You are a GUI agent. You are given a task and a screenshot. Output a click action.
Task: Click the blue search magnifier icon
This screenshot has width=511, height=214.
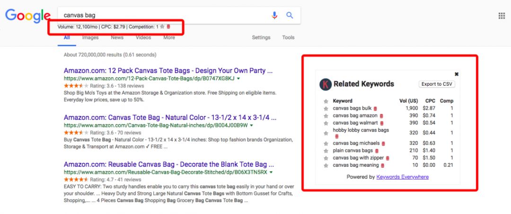tap(290, 15)
